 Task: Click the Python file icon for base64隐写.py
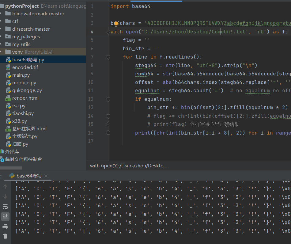click(8, 60)
